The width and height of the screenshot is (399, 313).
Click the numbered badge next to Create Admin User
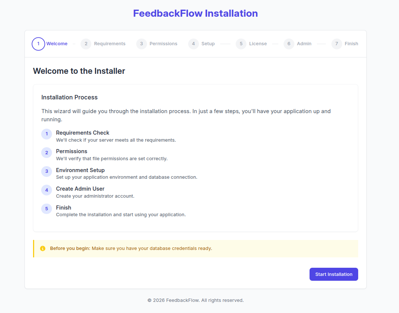tap(46, 190)
